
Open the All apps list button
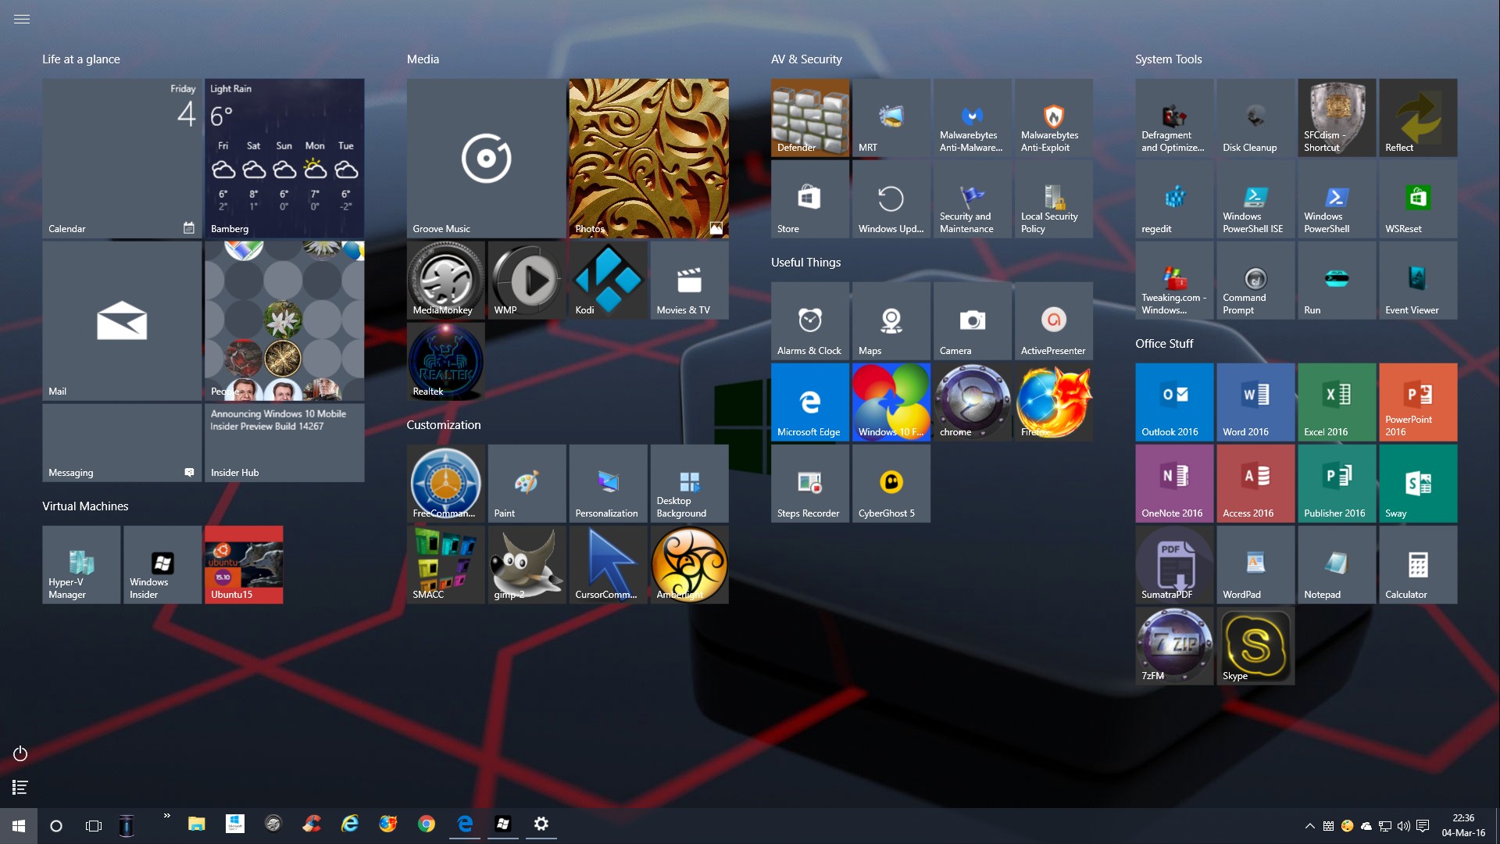coord(20,787)
